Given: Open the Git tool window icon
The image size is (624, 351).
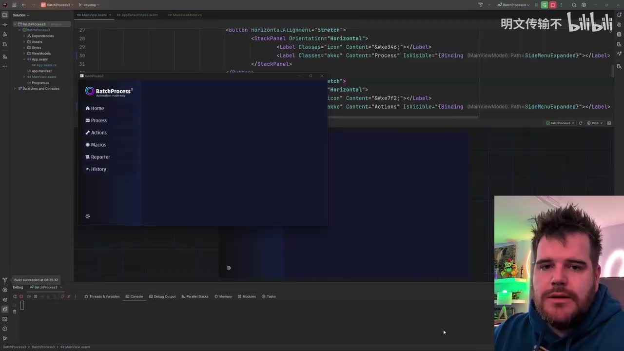Looking at the screenshot, I should (5, 338).
